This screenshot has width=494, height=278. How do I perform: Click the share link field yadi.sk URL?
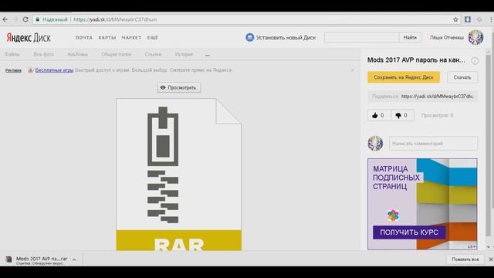pos(422,96)
